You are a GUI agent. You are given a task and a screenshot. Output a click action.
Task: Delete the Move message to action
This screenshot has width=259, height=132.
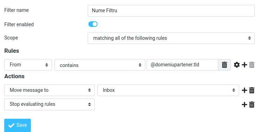point(252,90)
